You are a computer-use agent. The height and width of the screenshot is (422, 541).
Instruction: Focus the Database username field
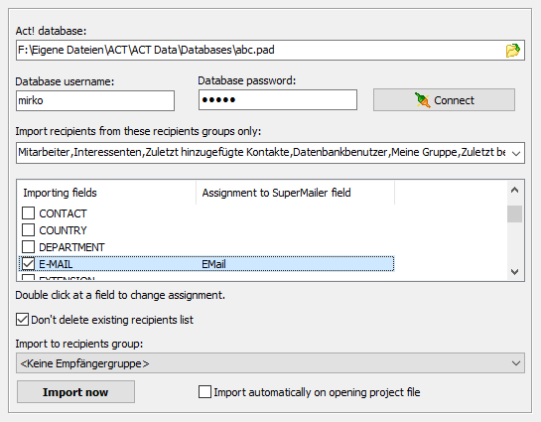pyautogui.click(x=95, y=100)
